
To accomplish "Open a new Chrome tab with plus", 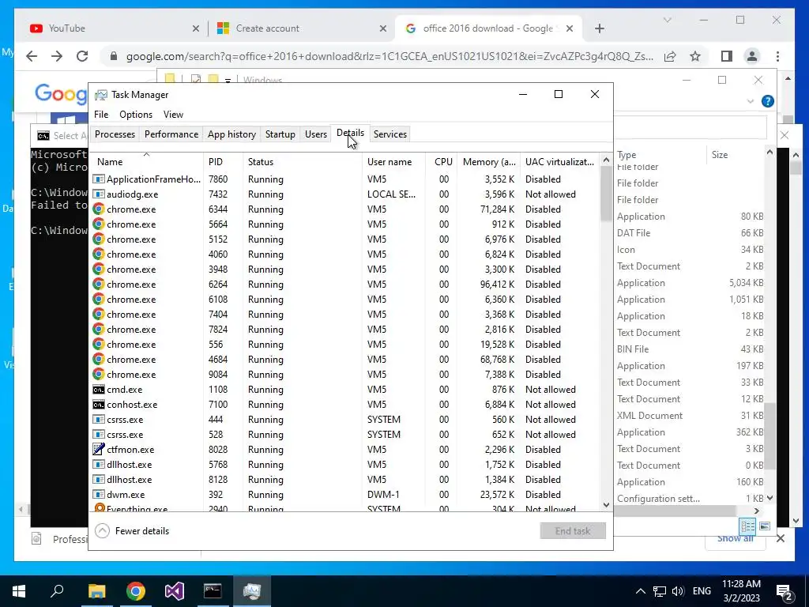I will [x=600, y=28].
